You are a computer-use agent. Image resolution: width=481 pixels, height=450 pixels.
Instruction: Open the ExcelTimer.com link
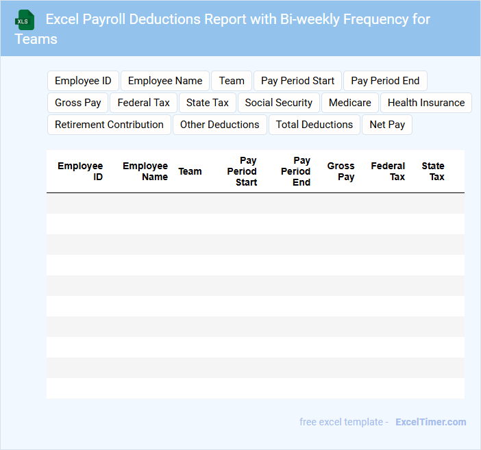point(431,422)
